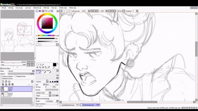Toggle the swatches panel icon
Viewport: 198px width, 111px height.
point(49,11)
